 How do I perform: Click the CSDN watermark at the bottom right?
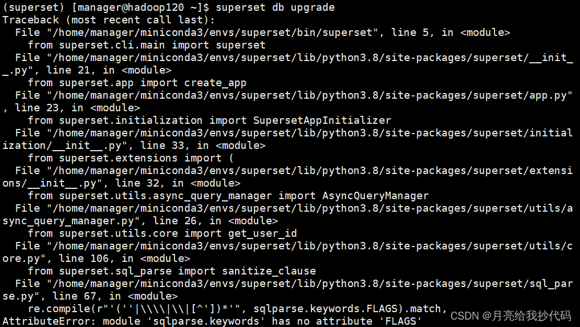(x=511, y=316)
